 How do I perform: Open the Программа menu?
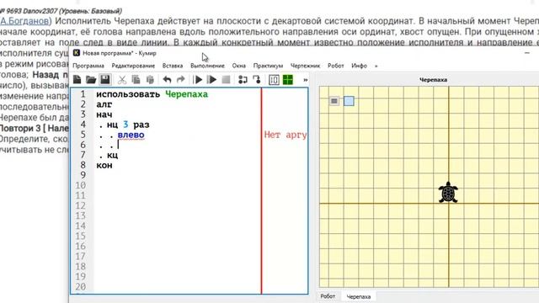88,66
